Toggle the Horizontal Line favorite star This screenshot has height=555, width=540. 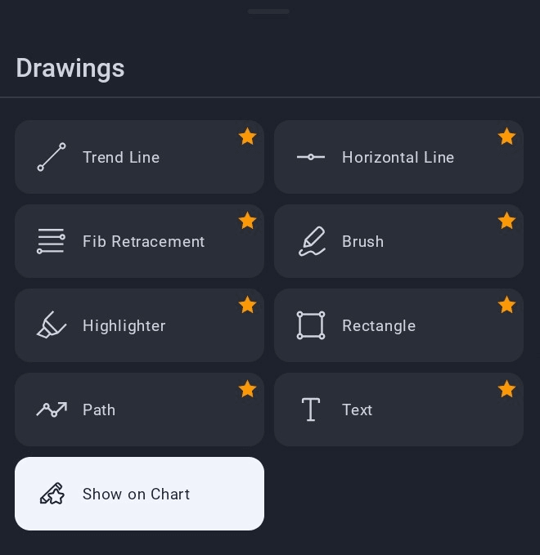pyautogui.click(x=506, y=137)
